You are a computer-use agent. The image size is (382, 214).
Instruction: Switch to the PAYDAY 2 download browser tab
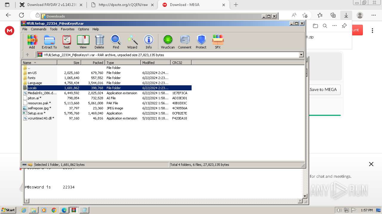[x=51, y=5]
